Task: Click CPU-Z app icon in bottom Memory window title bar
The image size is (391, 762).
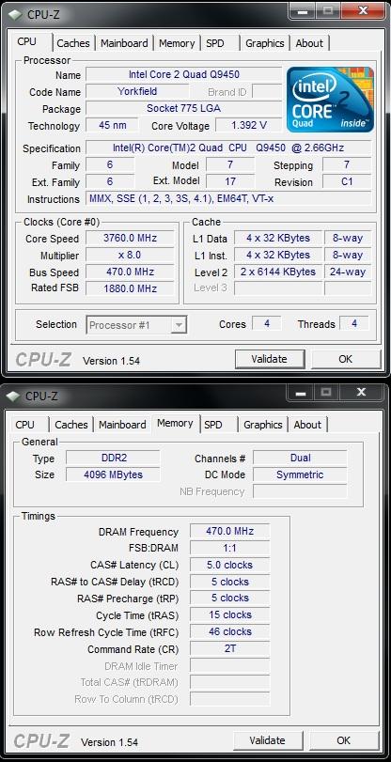Action: (14, 397)
